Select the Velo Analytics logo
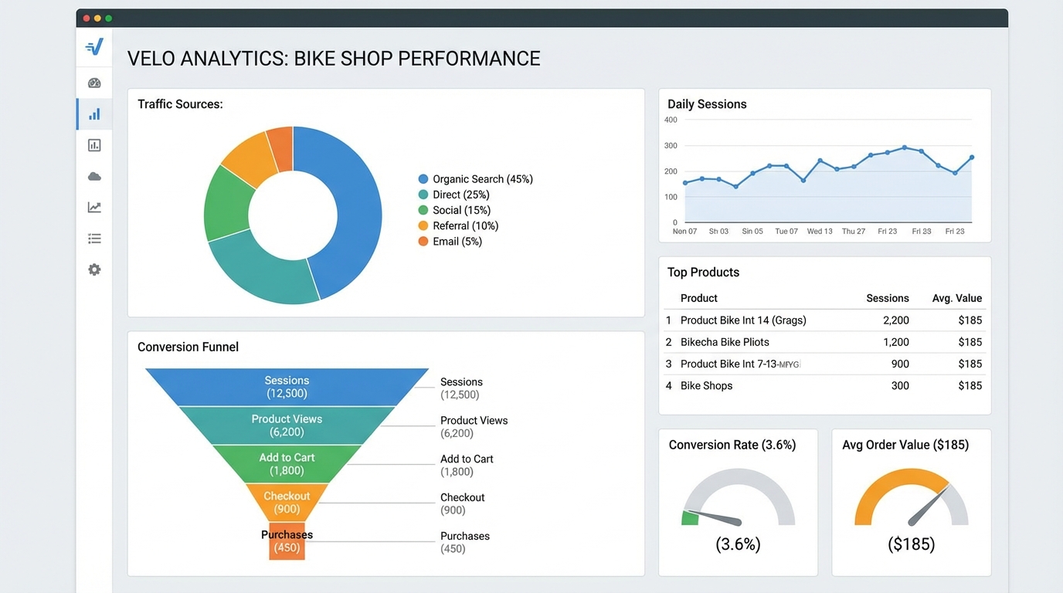 pos(93,46)
